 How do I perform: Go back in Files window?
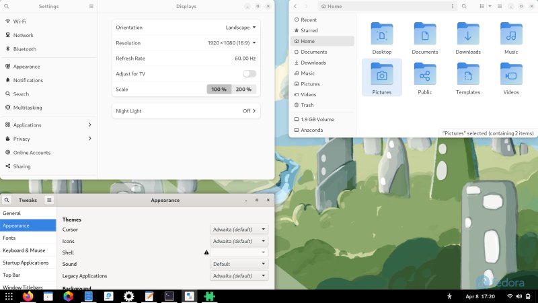coord(295,6)
